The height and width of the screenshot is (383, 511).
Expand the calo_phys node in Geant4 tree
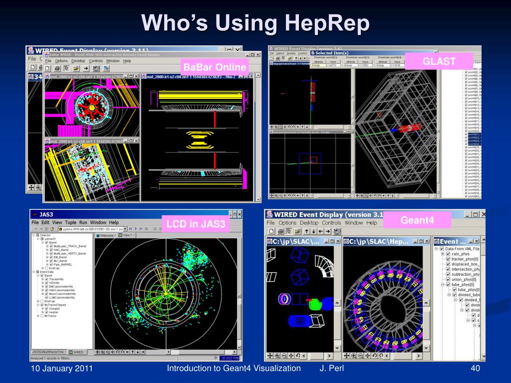point(443,254)
